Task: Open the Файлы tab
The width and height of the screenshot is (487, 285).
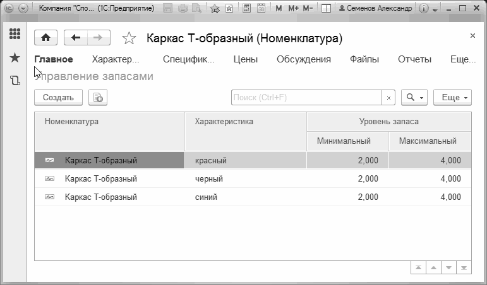Action: coord(364,59)
